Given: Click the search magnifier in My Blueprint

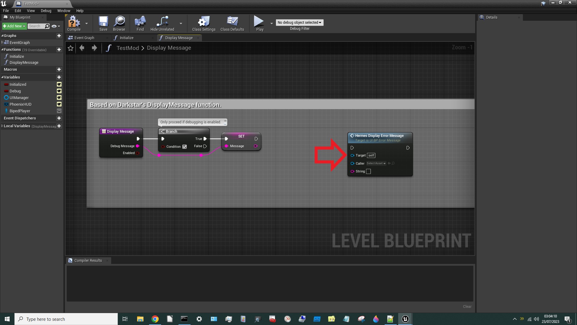Looking at the screenshot, I should [x=47, y=26].
